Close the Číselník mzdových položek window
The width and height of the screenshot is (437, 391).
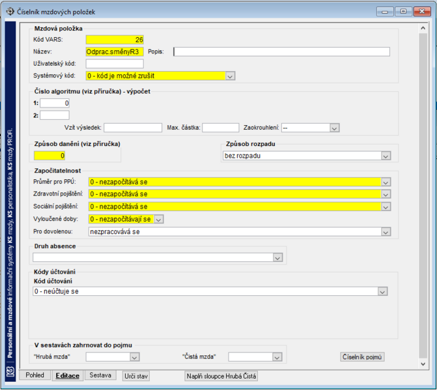coord(422,12)
